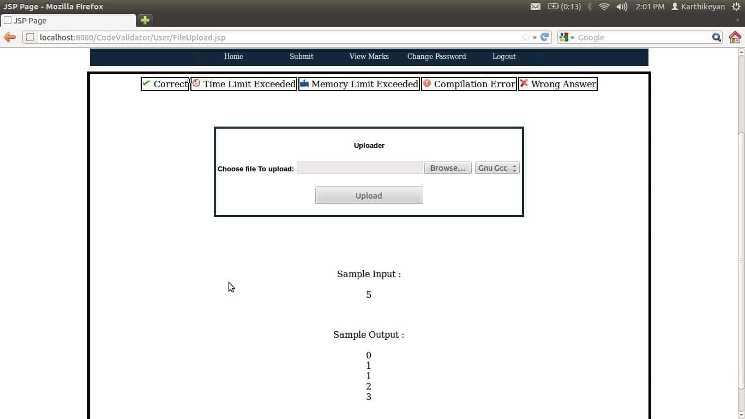Open the Wi-Fi network indicator
The height and width of the screenshot is (419, 745).
click(604, 7)
